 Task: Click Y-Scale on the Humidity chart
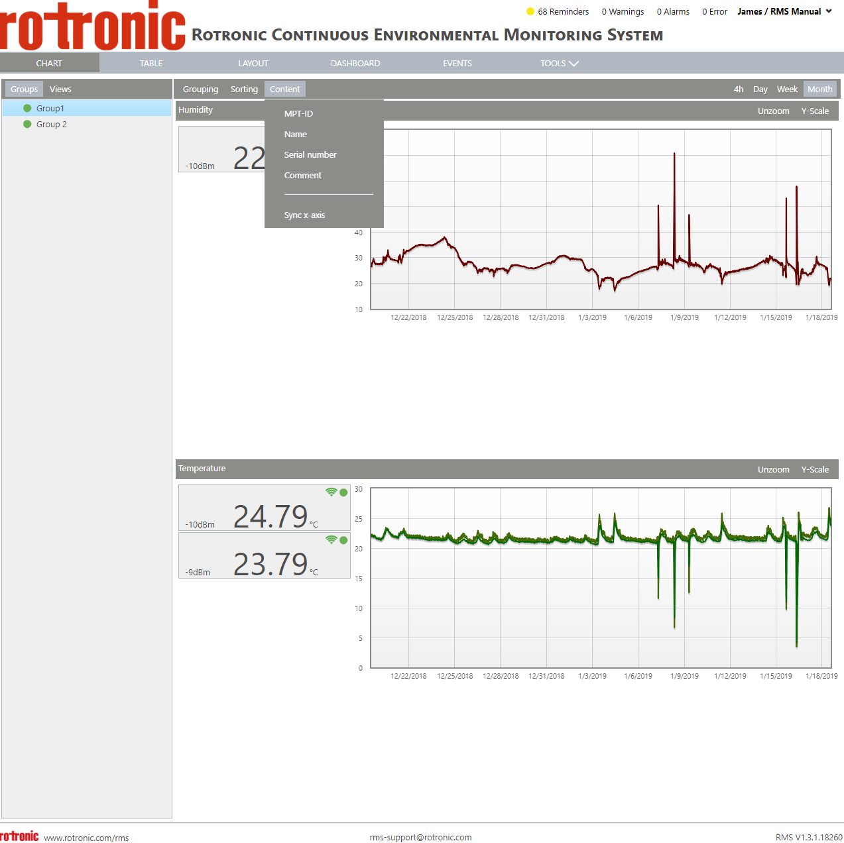point(815,111)
